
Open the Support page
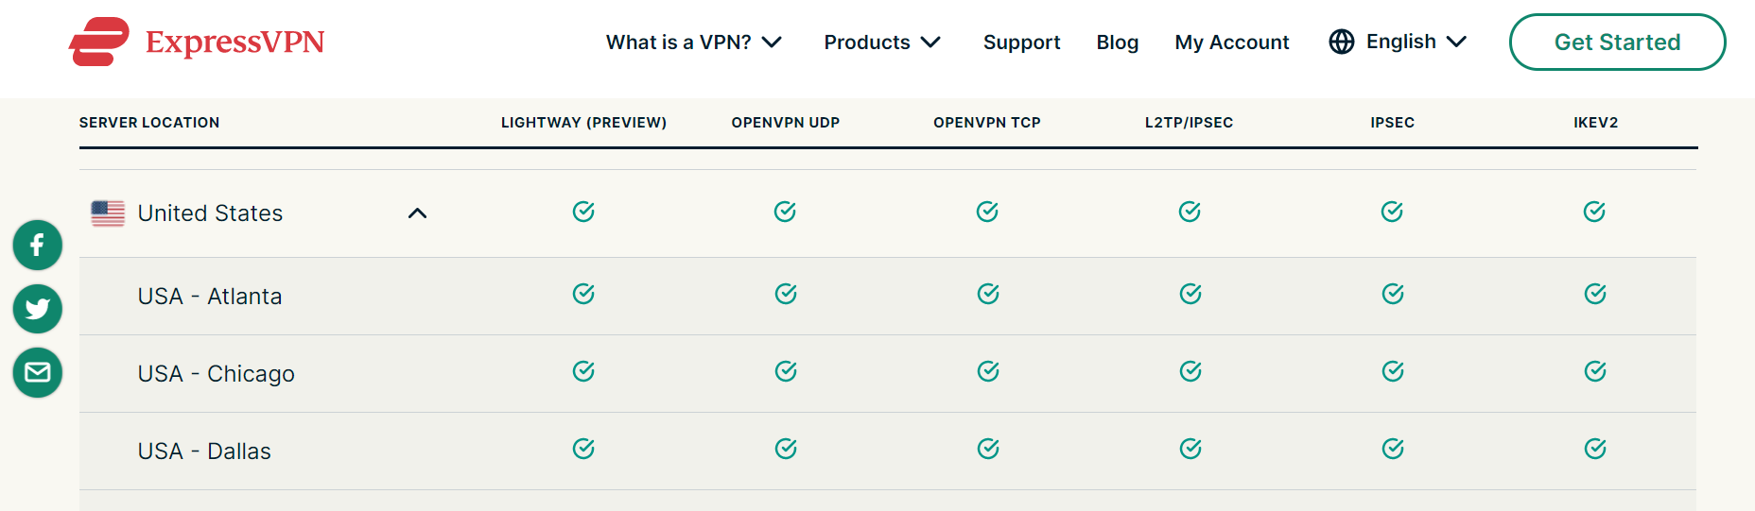pos(1021,43)
